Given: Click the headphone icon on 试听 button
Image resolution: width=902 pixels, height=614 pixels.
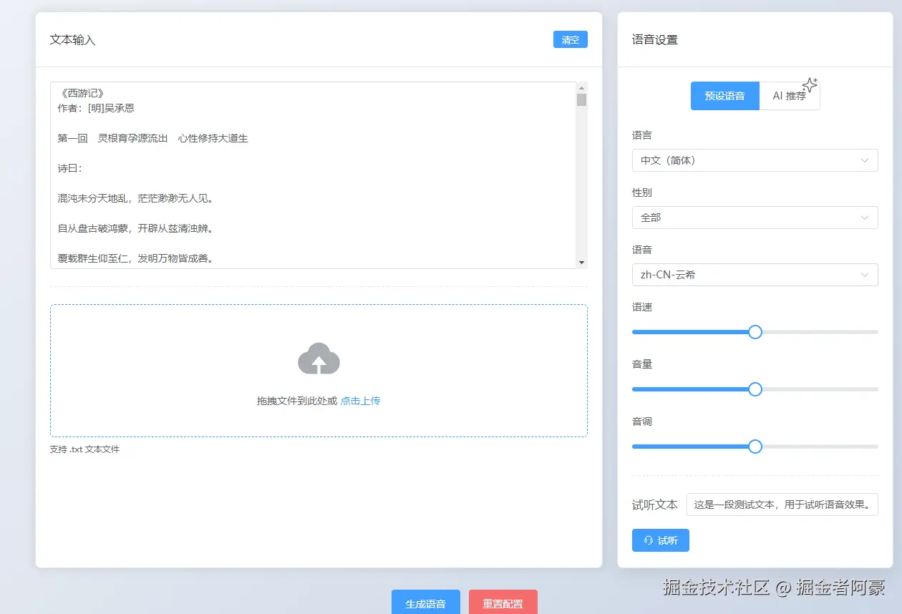Looking at the screenshot, I should tap(649, 540).
